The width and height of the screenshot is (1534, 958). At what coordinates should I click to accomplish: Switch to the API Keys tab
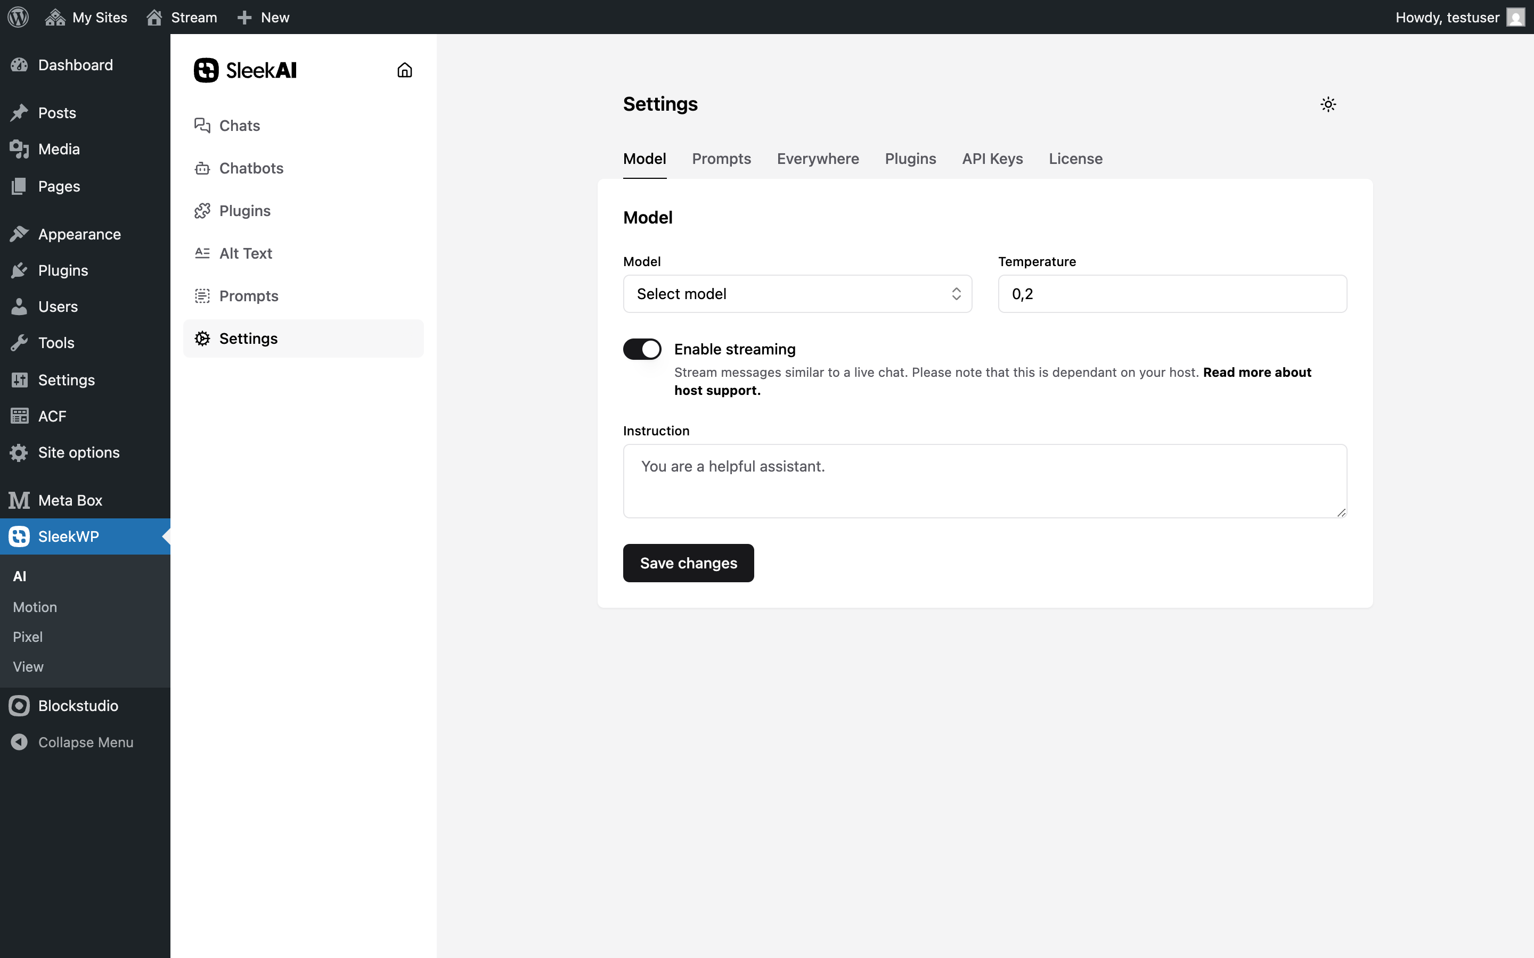pos(992,159)
